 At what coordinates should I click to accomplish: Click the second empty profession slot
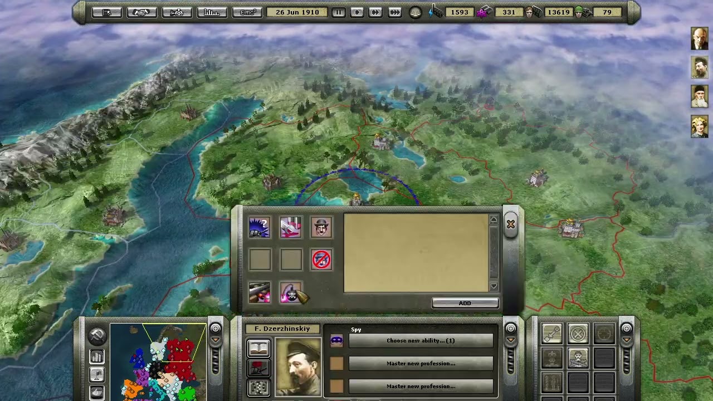tap(336, 387)
